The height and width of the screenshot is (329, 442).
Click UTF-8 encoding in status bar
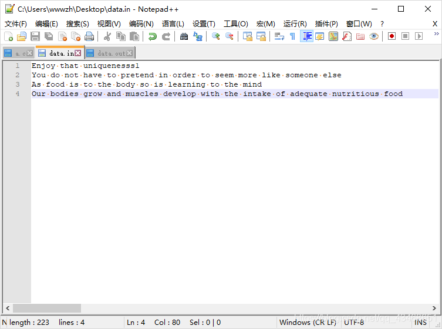click(x=354, y=322)
